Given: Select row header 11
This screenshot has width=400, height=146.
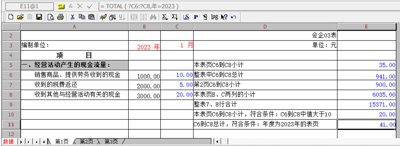Looking at the screenshot, I should (x=11, y=124).
